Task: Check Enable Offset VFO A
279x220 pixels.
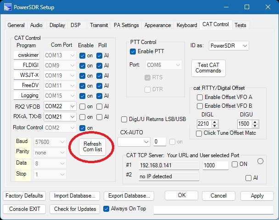Action: [200, 97]
